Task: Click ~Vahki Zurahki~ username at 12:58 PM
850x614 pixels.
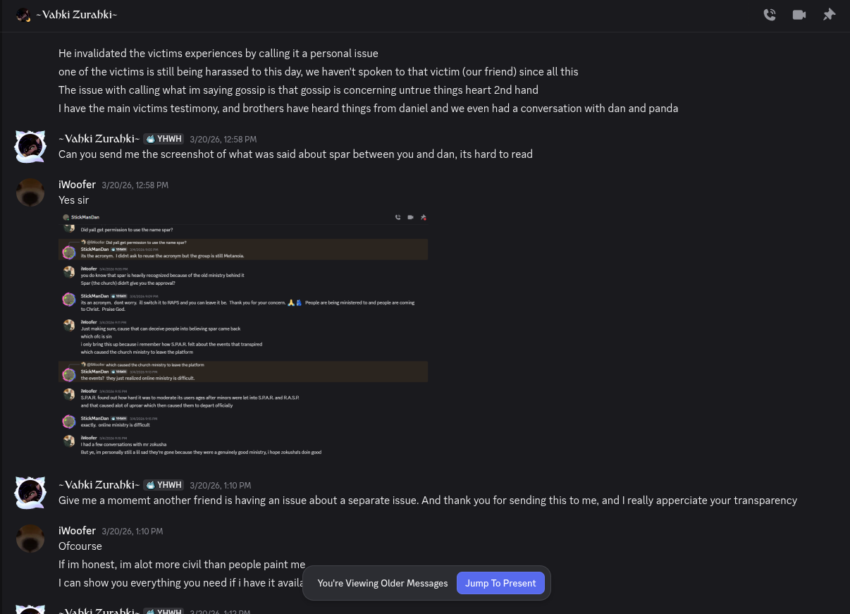Action: pyautogui.click(x=99, y=139)
